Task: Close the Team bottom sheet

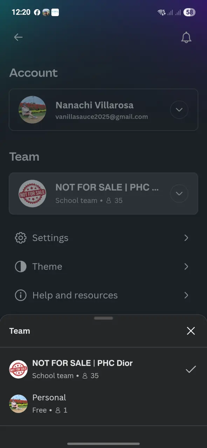Action: [x=191, y=331]
